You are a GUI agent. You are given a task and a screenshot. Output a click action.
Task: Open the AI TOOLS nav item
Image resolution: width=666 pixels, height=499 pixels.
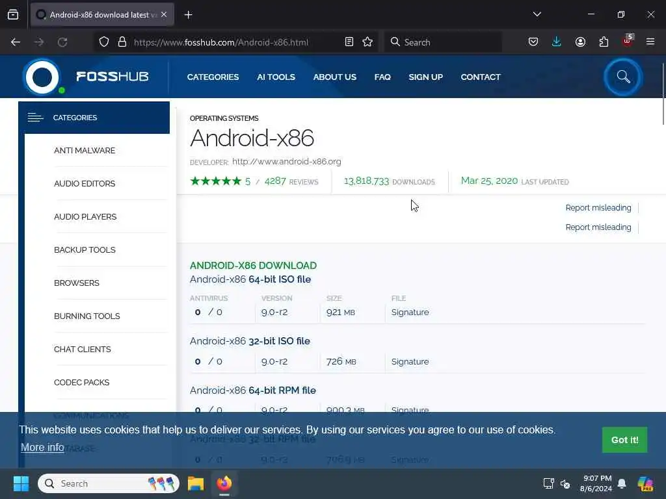click(x=276, y=77)
